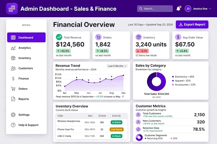Click the Help & Support question icon
The image size is (217, 144).
click(13, 125)
